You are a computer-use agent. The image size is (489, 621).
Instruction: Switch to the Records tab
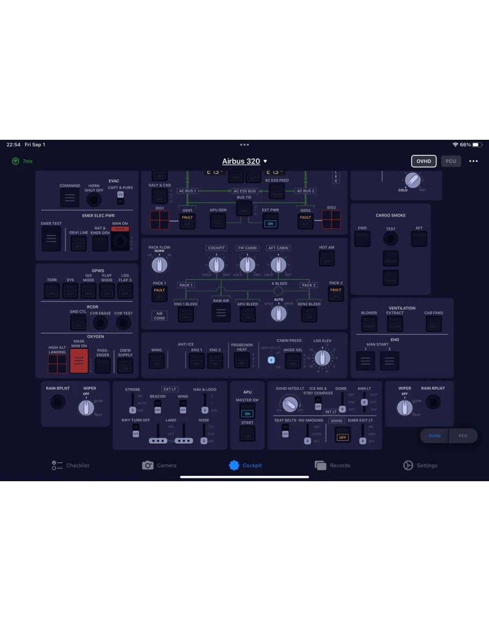(x=332, y=466)
